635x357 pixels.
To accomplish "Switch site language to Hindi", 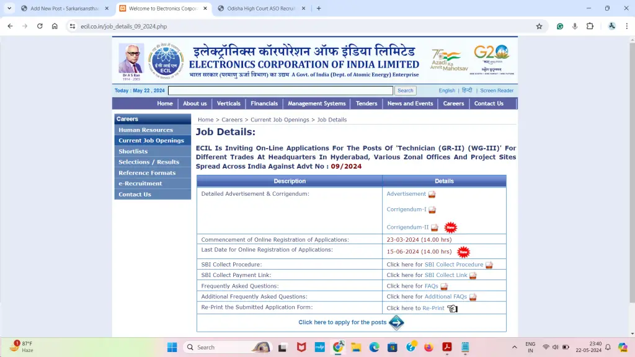I will (467, 90).
